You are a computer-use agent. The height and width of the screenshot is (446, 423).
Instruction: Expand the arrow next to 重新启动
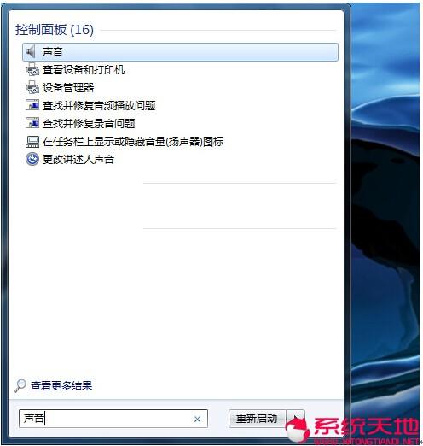tap(296, 419)
